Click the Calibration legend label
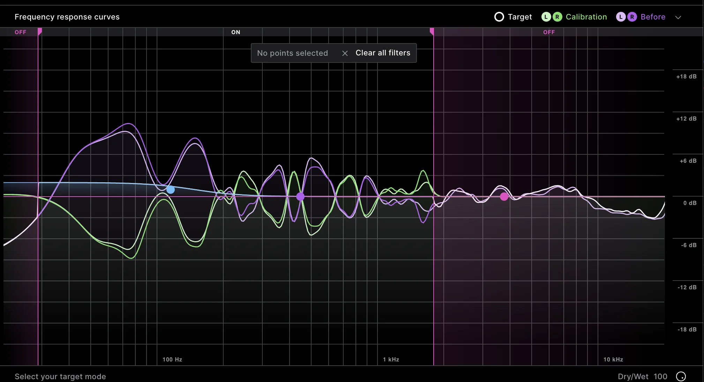Screen dimensions: 704x382 586,17
